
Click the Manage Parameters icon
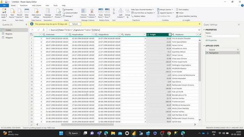tap(48, 11)
